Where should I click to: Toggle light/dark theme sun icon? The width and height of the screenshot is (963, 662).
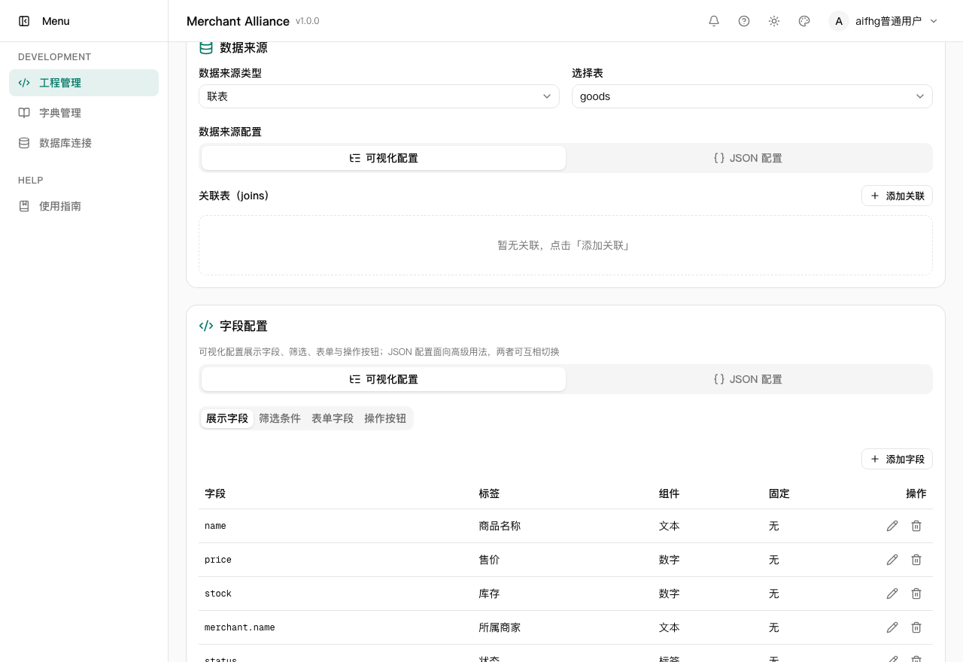(x=774, y=21)
